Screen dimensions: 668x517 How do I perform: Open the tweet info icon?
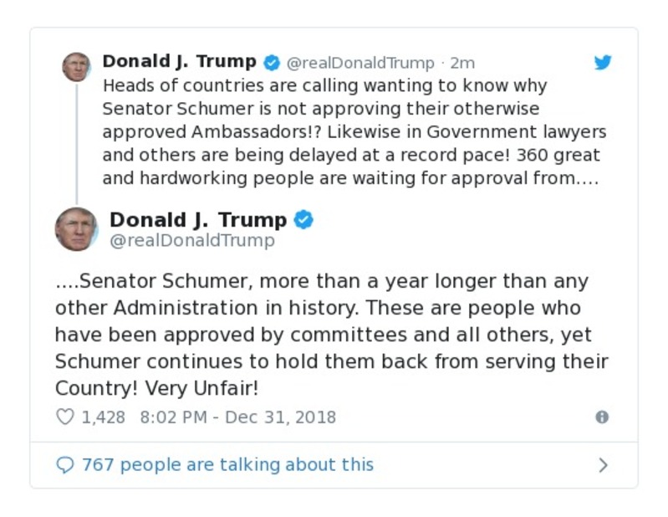tap(601, 417)
